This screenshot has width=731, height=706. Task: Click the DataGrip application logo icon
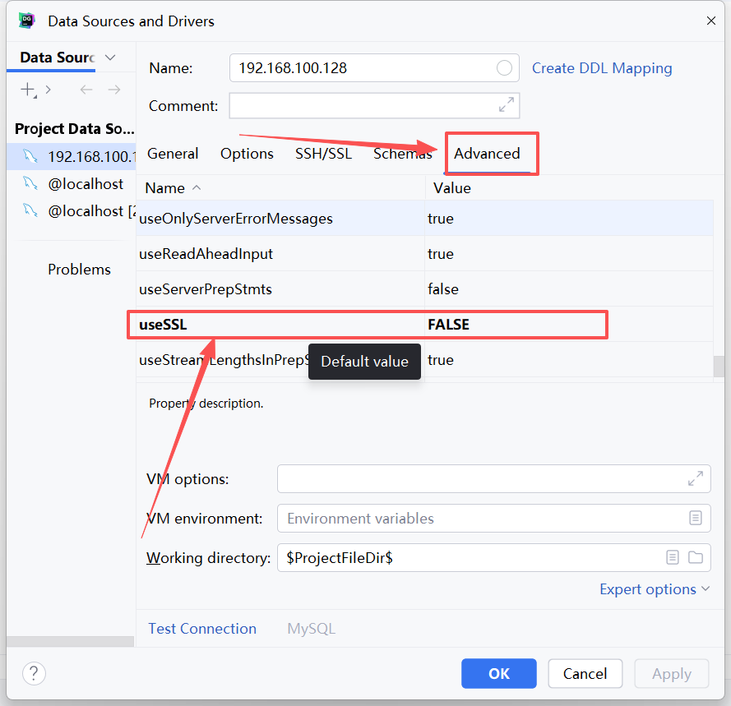coord(26,21)
